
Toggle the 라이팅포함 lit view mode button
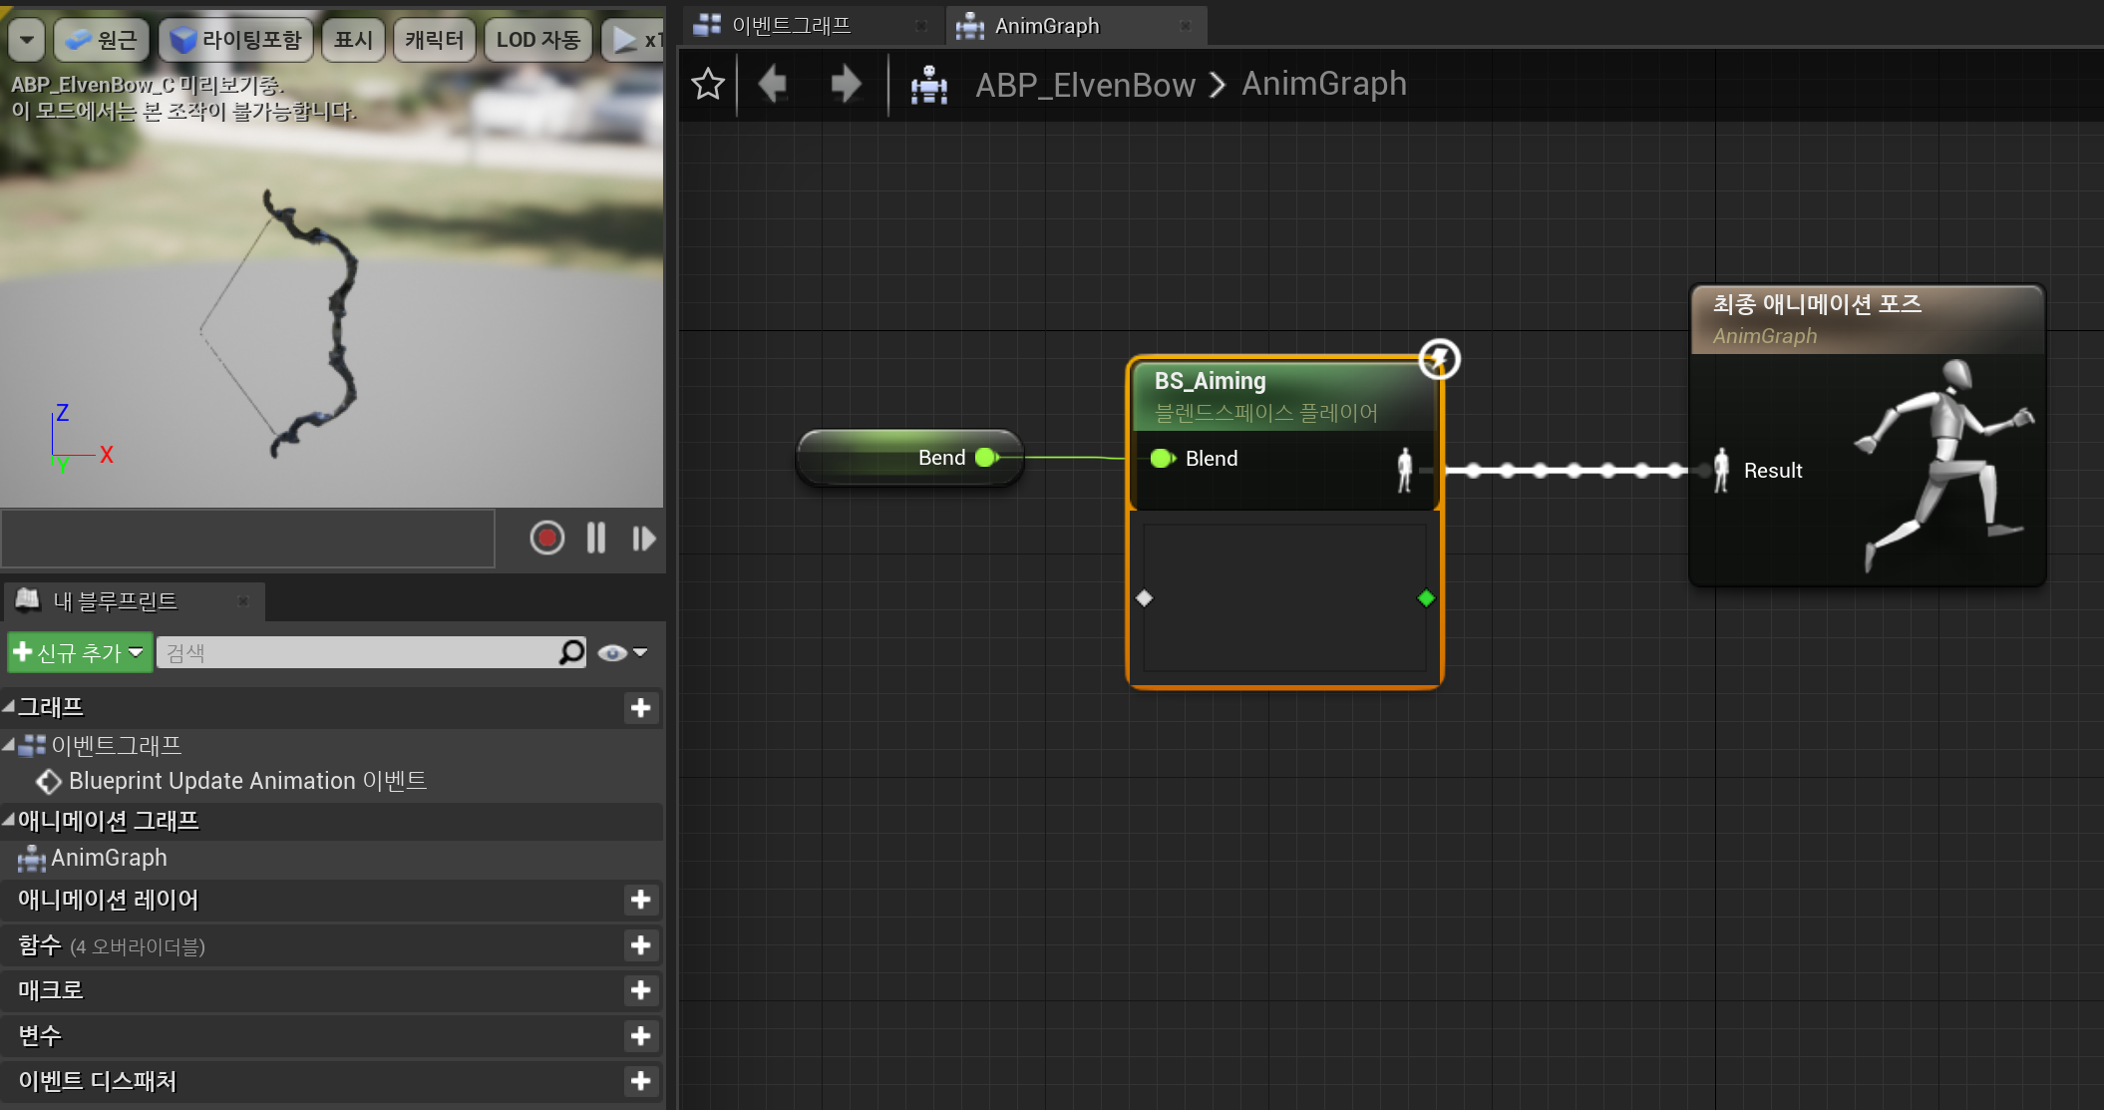(x=236, y=40)
